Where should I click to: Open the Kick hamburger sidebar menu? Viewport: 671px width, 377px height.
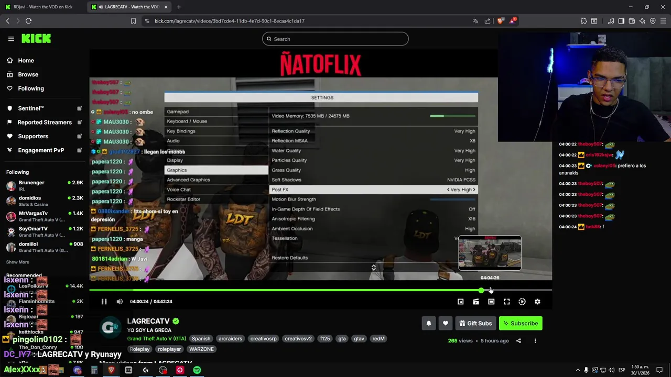11,39
